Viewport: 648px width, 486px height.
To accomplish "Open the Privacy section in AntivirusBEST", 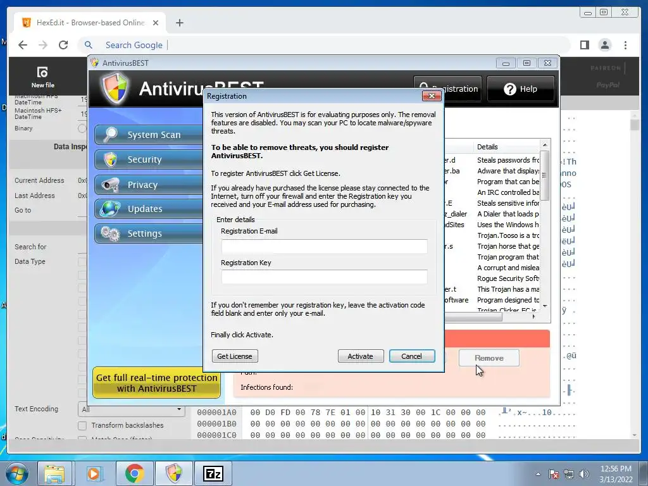I will click(x=149, y=185).
